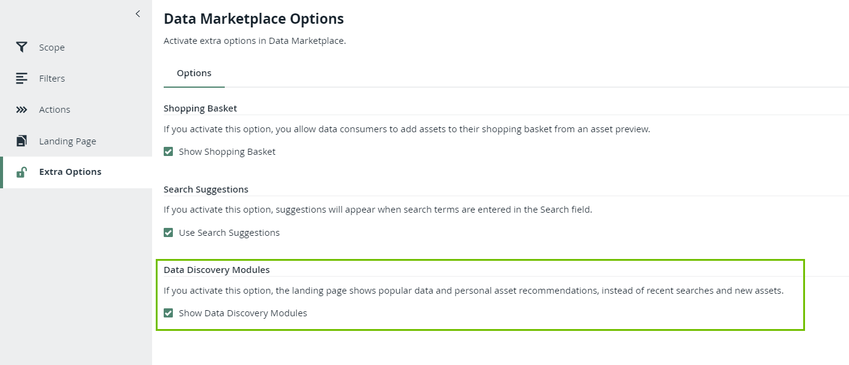
Task: Click the Data Discovery Modules section heading
Action: point(217,269)
